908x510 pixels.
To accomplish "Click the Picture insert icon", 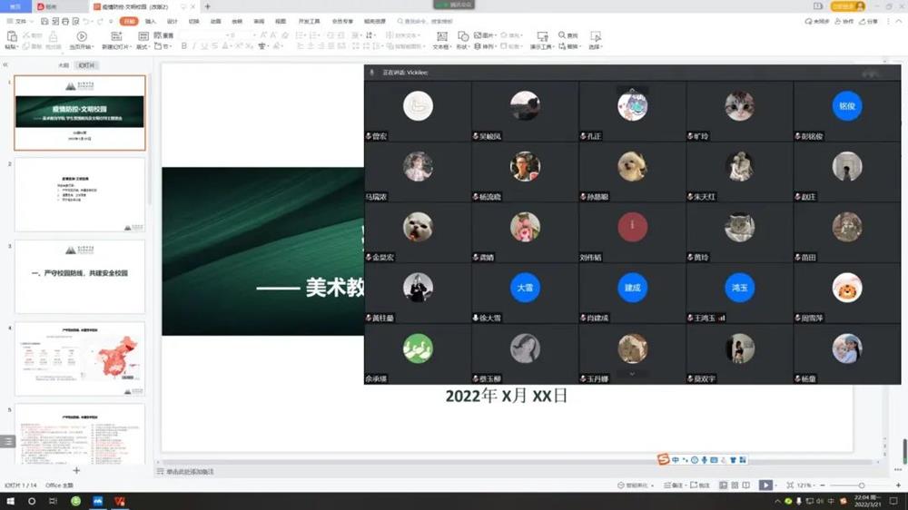I will (x=478, y=34).
